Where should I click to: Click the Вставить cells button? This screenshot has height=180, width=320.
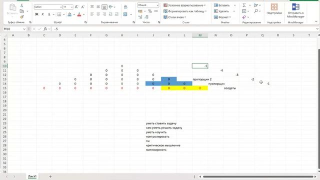(x=221, y=5)
